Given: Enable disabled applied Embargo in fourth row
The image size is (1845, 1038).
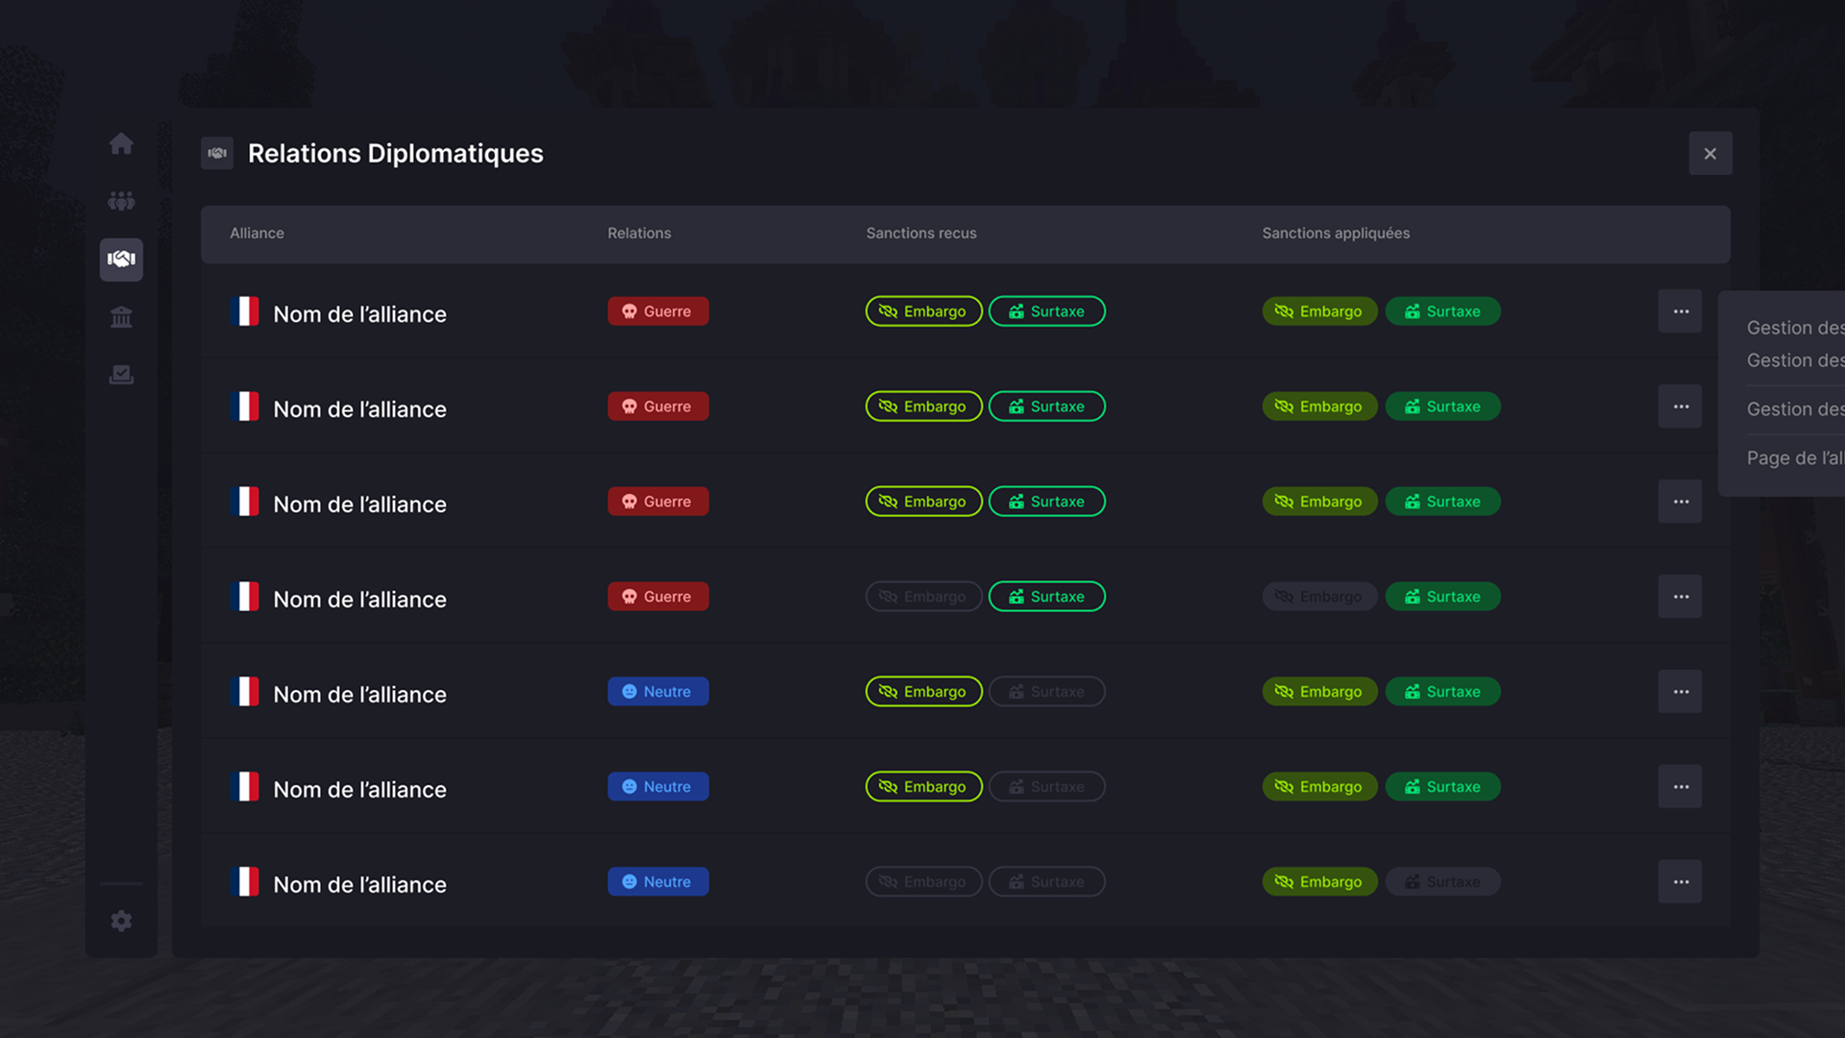Looking at the screenshot, I should pyautogui.click(x=1319, y=597).
